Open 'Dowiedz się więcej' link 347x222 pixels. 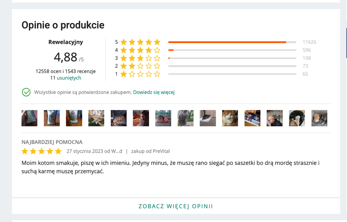pos(154,92)
